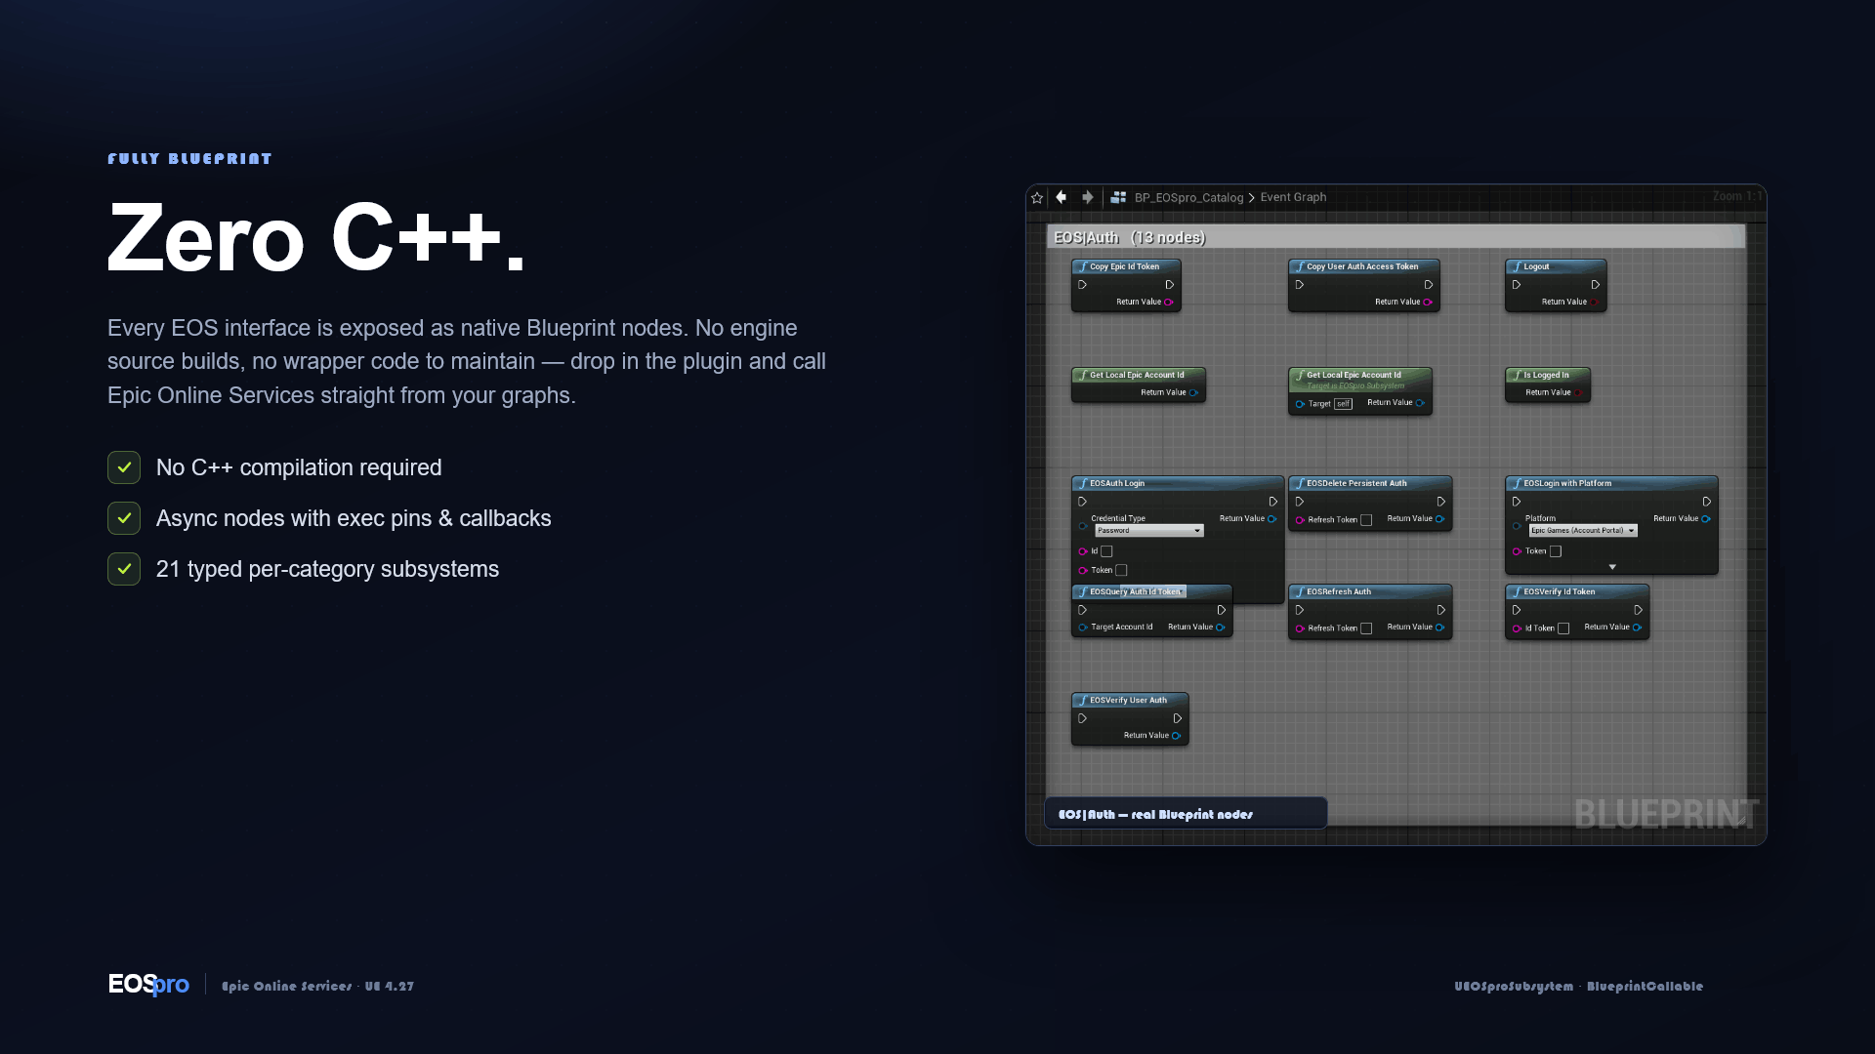
Task: Click Id value box on EOSAuth Login
Action: (x=1106, y=551)
